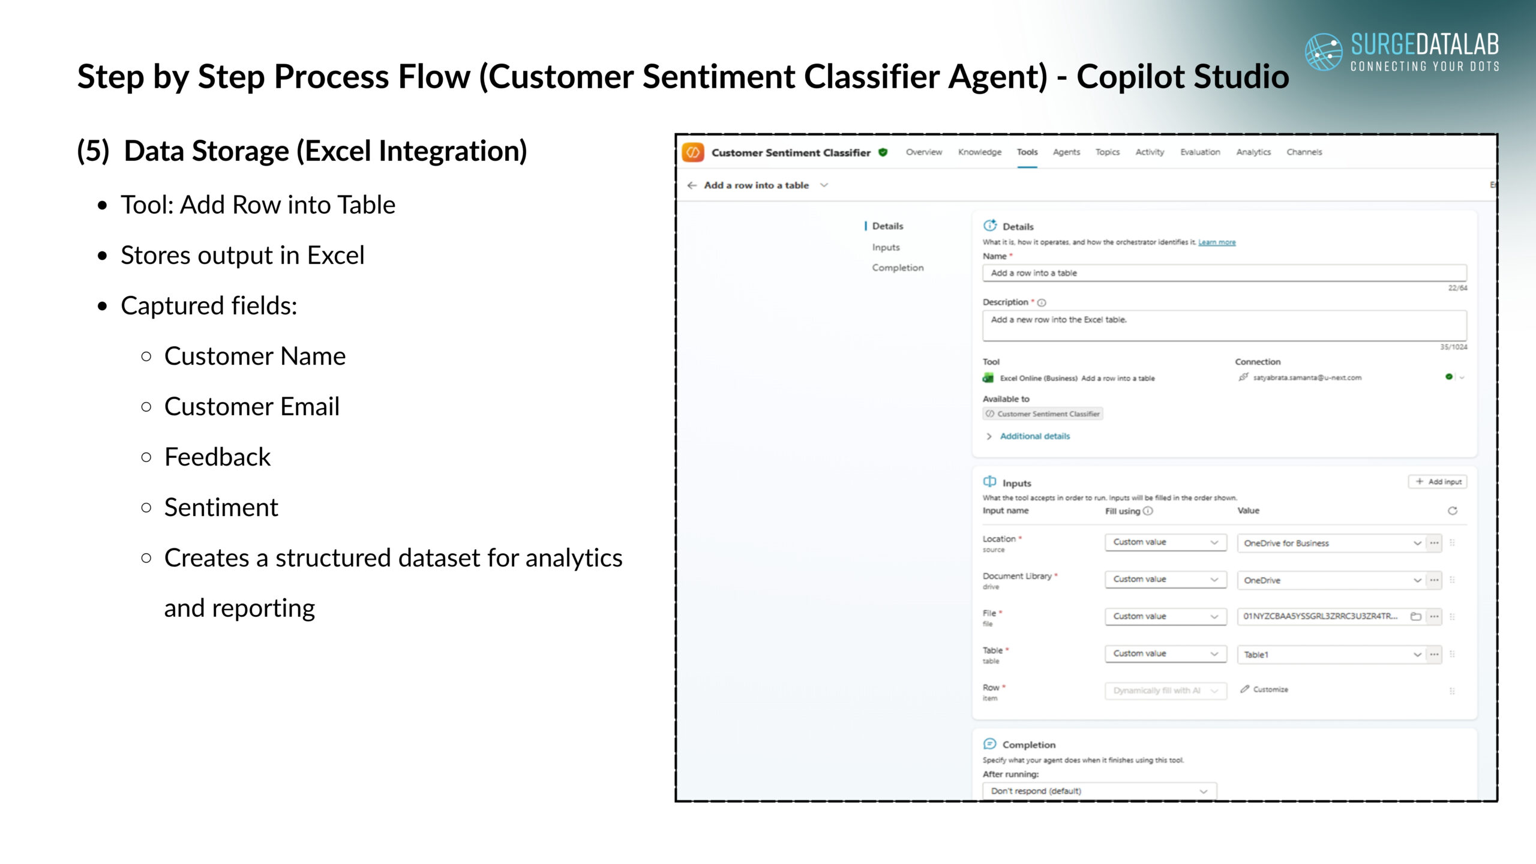This screenshot has height=864, width=1536.
Task: Click the Name input field
Action: point(1225,273)
